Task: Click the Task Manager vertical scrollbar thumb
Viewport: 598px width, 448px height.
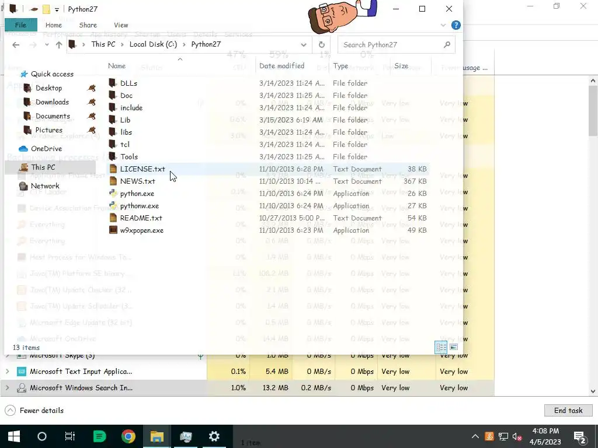Action: point(593,110)
